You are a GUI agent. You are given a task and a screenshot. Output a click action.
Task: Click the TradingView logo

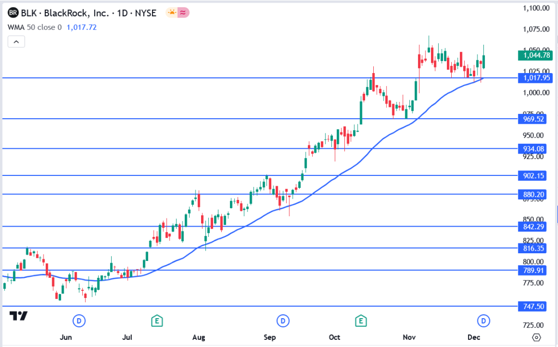point(19,316)
